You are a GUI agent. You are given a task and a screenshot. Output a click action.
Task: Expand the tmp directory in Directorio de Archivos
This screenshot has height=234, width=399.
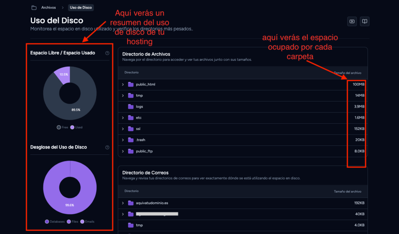123,96
